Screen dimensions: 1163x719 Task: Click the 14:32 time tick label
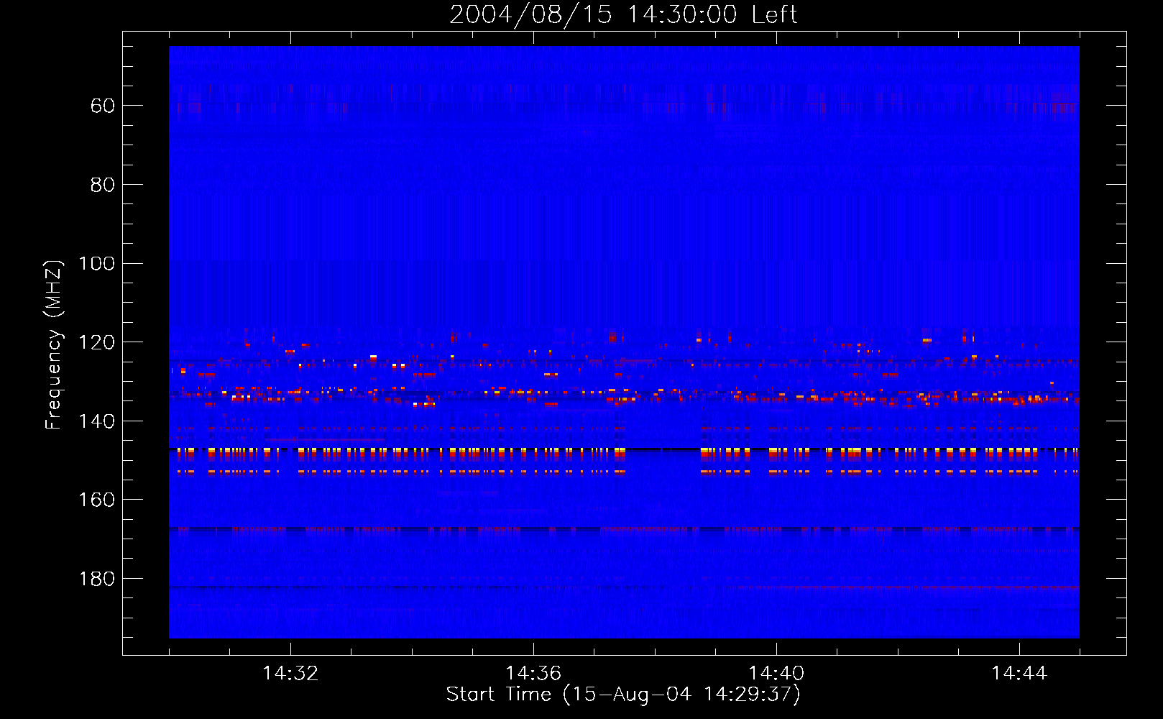click(290, 674)
